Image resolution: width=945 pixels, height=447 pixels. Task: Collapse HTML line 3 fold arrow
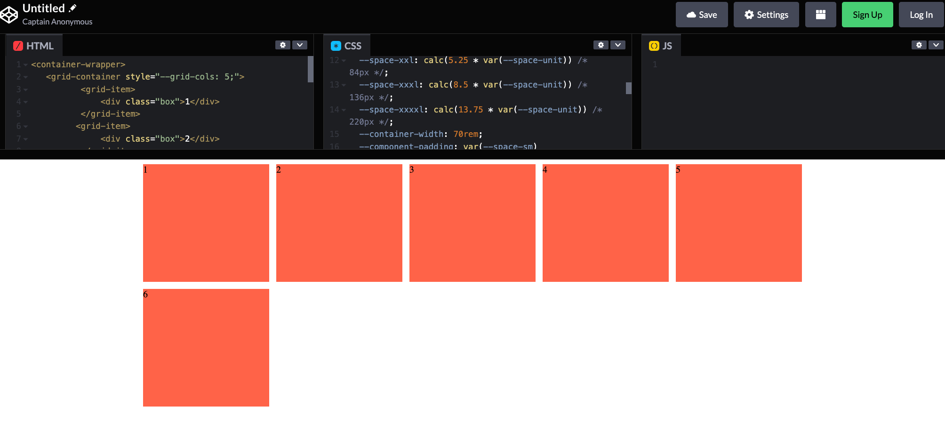[25, 89]
